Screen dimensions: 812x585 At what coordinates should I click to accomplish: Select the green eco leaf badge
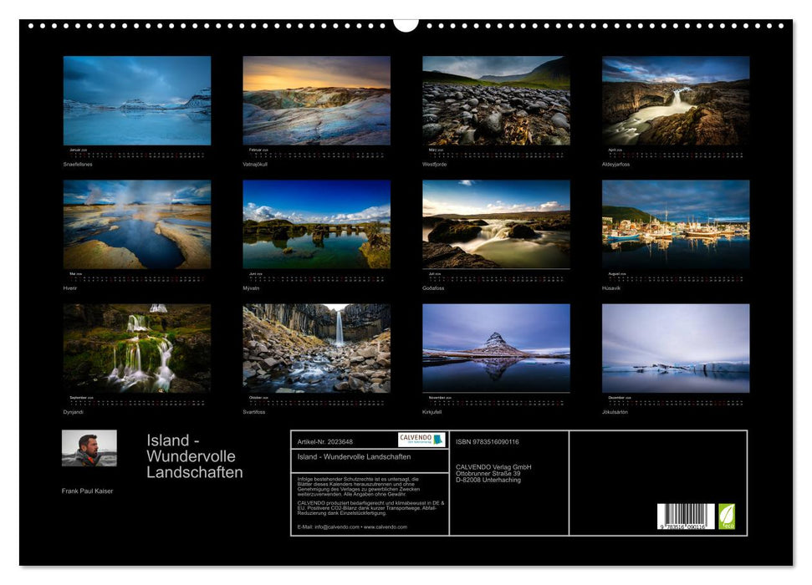(x=728, y=516)
